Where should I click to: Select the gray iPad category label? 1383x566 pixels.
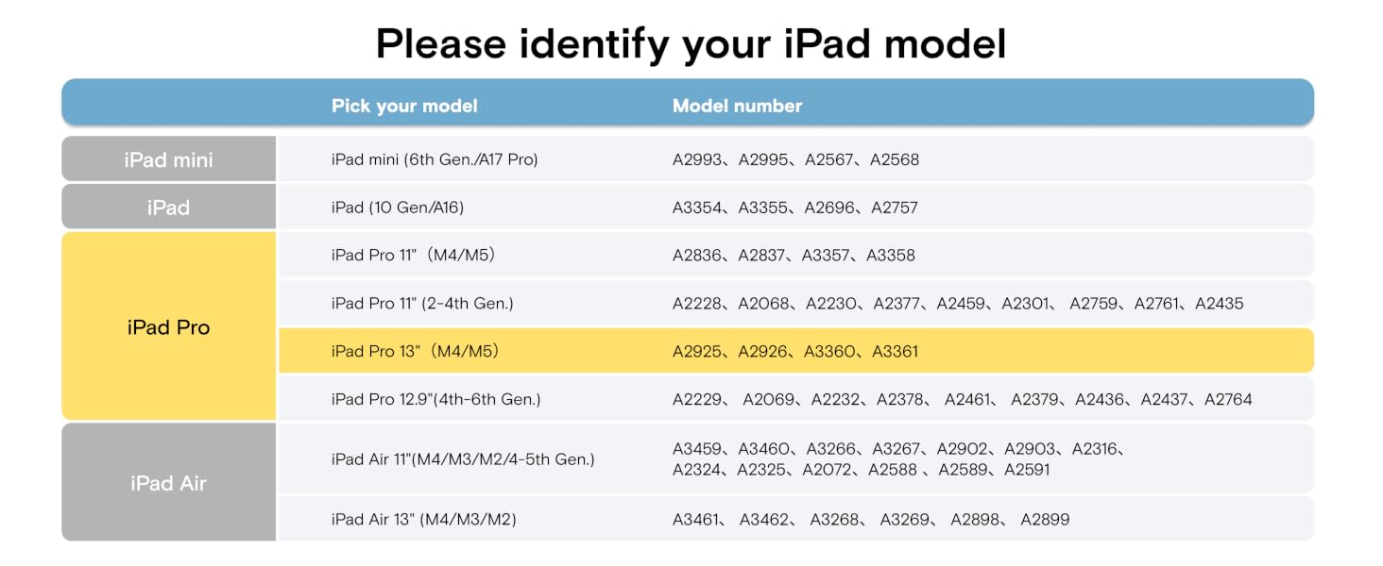(x=168, y=208)
